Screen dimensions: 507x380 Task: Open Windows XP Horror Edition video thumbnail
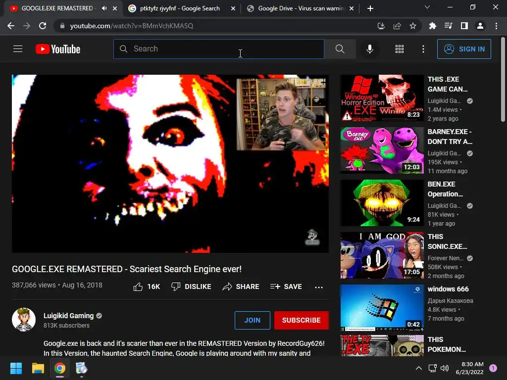(382, 98)
